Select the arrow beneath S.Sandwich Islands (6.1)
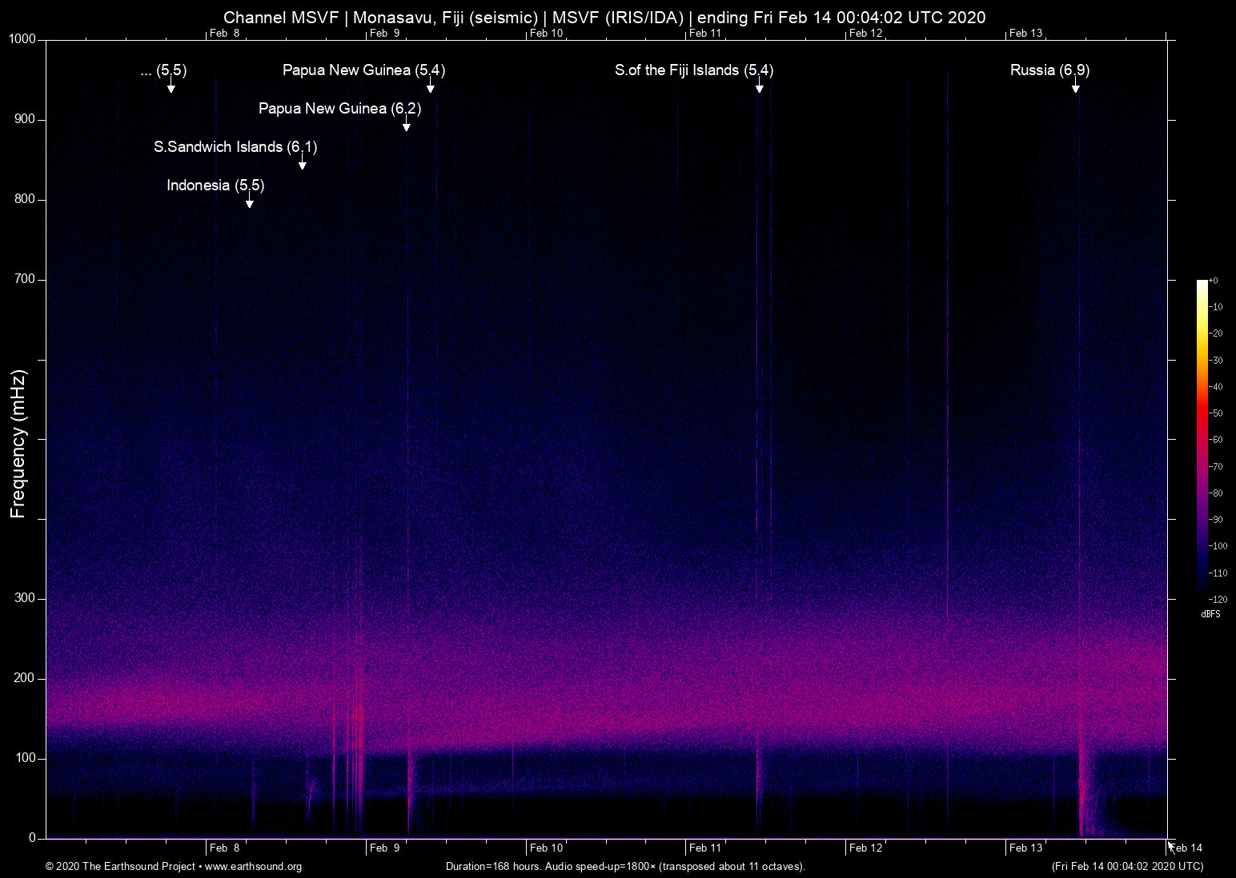 [x=302, y=165]
